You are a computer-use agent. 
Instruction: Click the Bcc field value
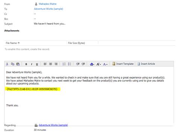tap(35, 19)
